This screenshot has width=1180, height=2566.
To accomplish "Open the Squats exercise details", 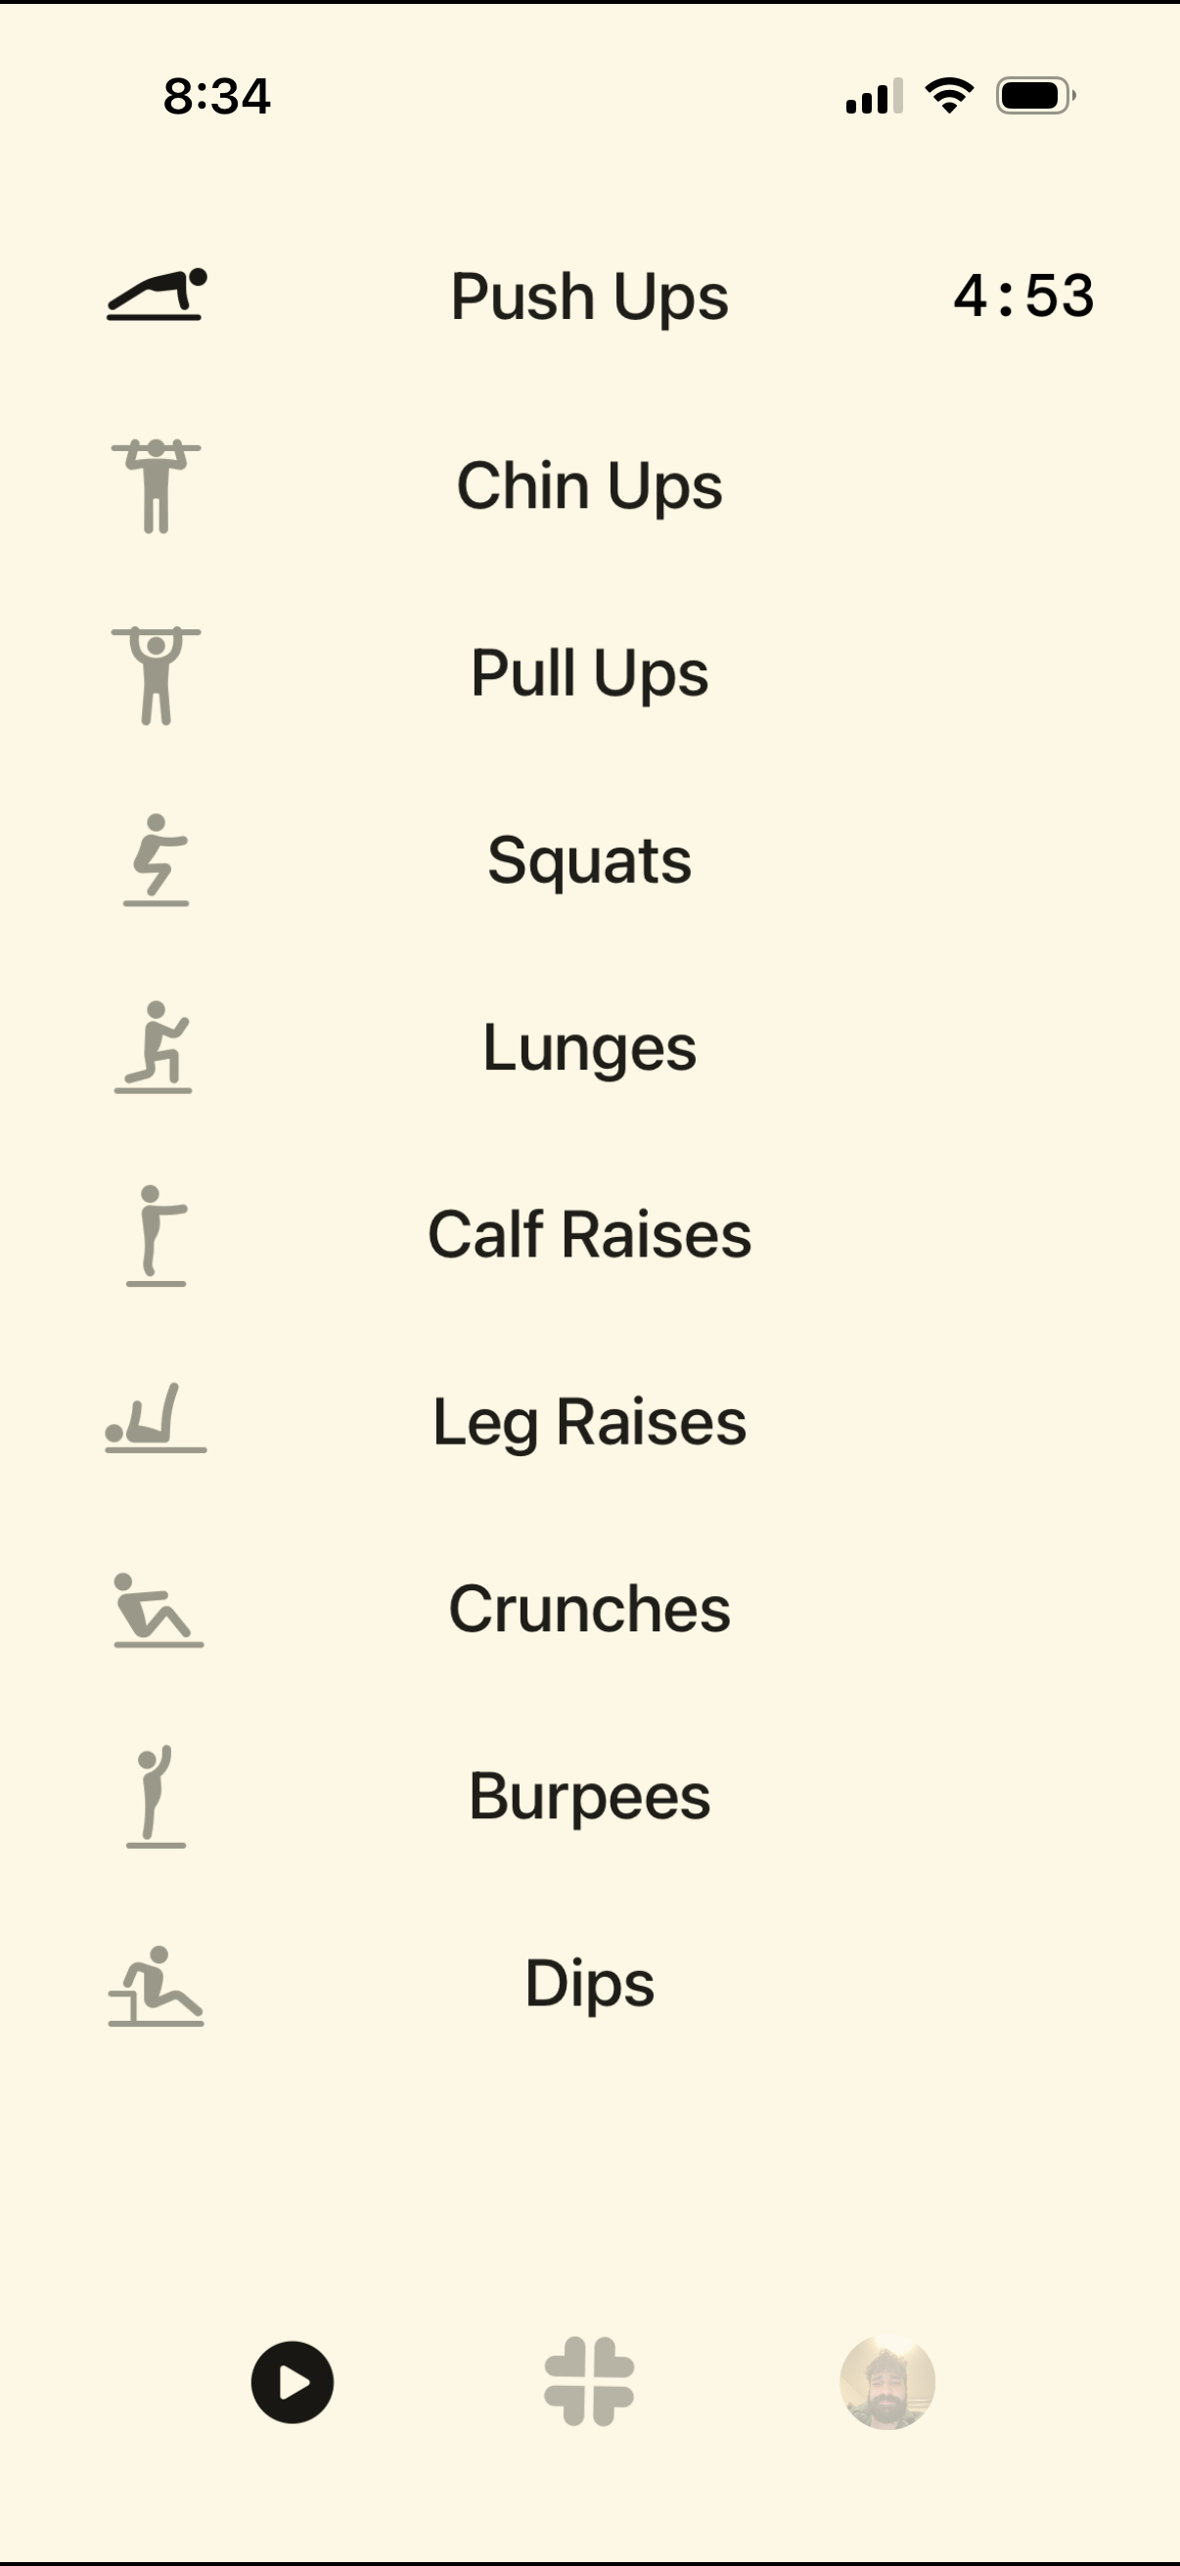I will coord(589,859).
